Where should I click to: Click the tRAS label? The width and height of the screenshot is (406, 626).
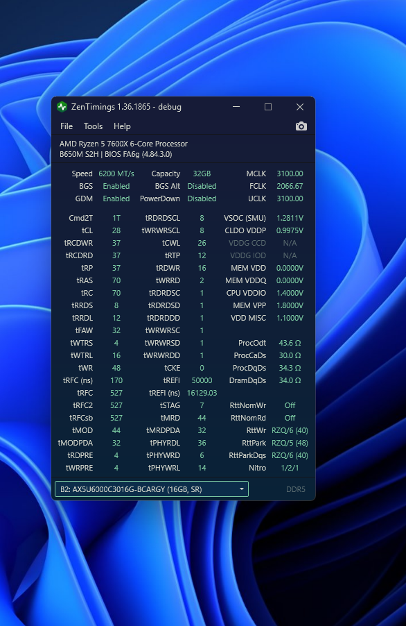[85, 280]
